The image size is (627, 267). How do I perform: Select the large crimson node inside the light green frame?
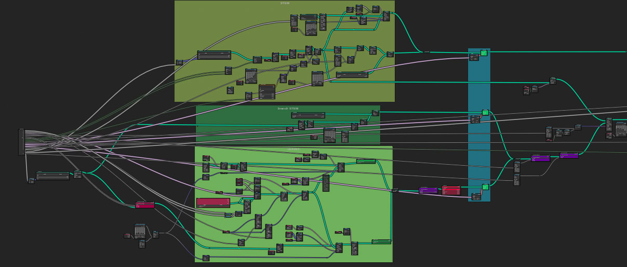click(x=213, y=203)
